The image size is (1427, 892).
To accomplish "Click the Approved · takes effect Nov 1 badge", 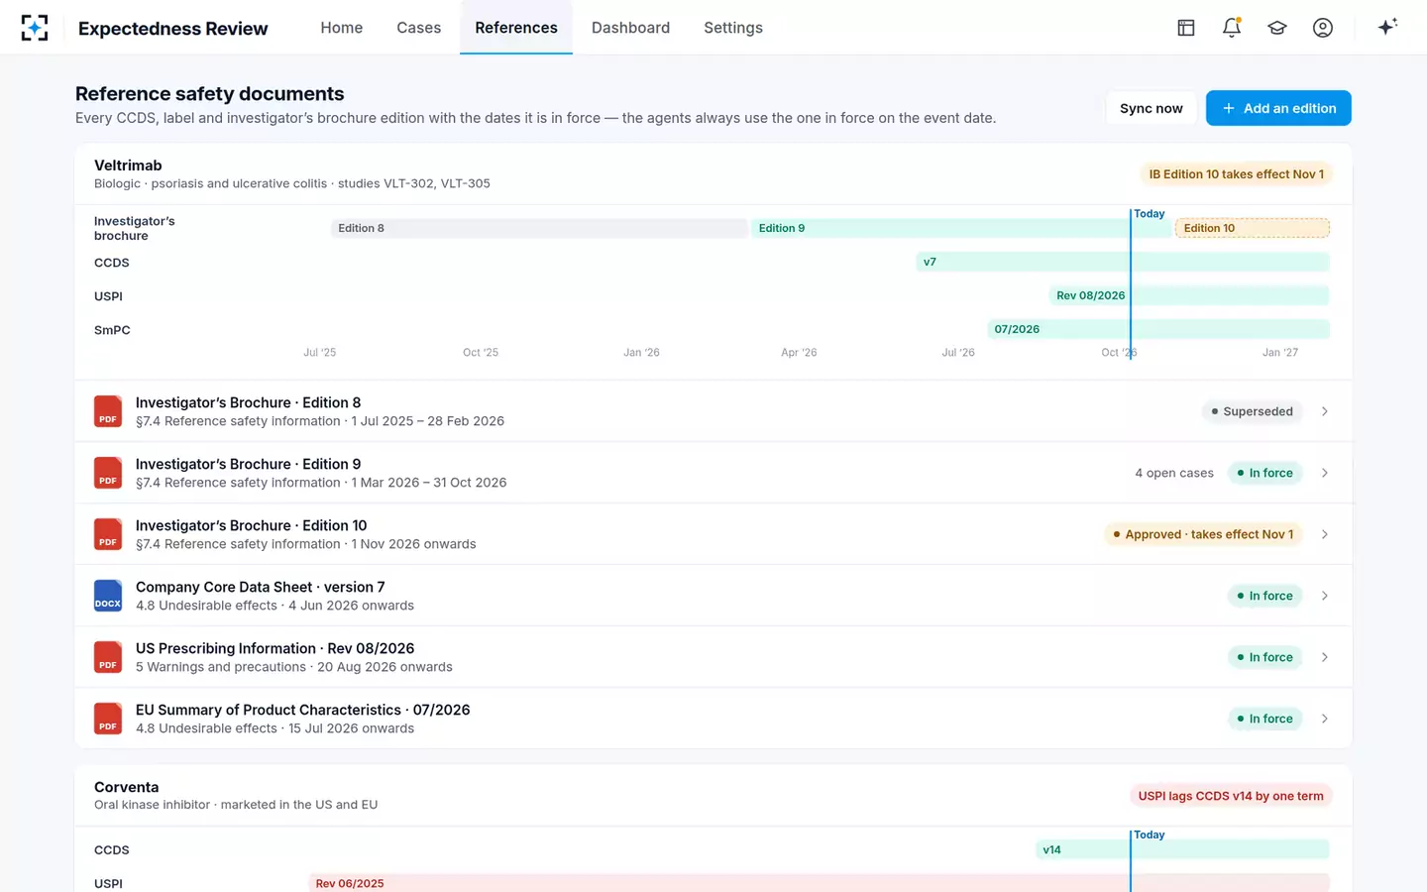I will click(1203, 534).
